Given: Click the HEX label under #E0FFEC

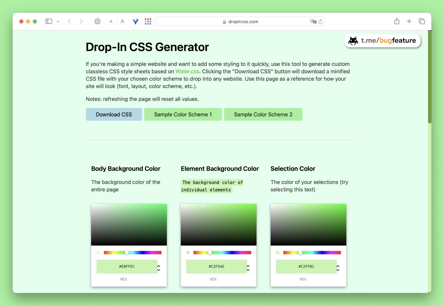Looking at the screenshot, I should pyautogui.click(x=123, y=279).
